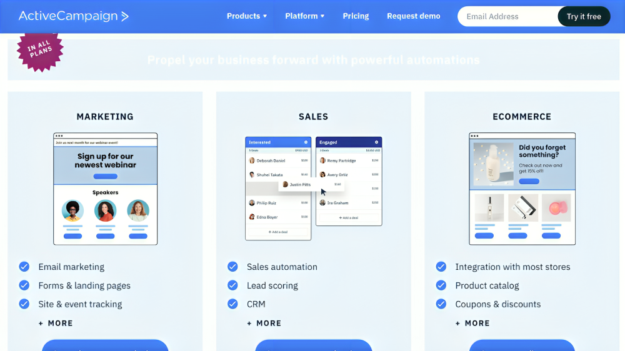Viewport: 625px width, 351px height.
Task: Click the Site & event tracking checkmark
Action: 24,304
